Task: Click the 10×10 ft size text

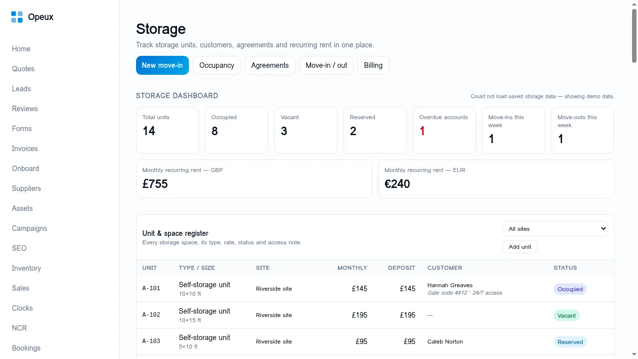Action: coord(190,294)
